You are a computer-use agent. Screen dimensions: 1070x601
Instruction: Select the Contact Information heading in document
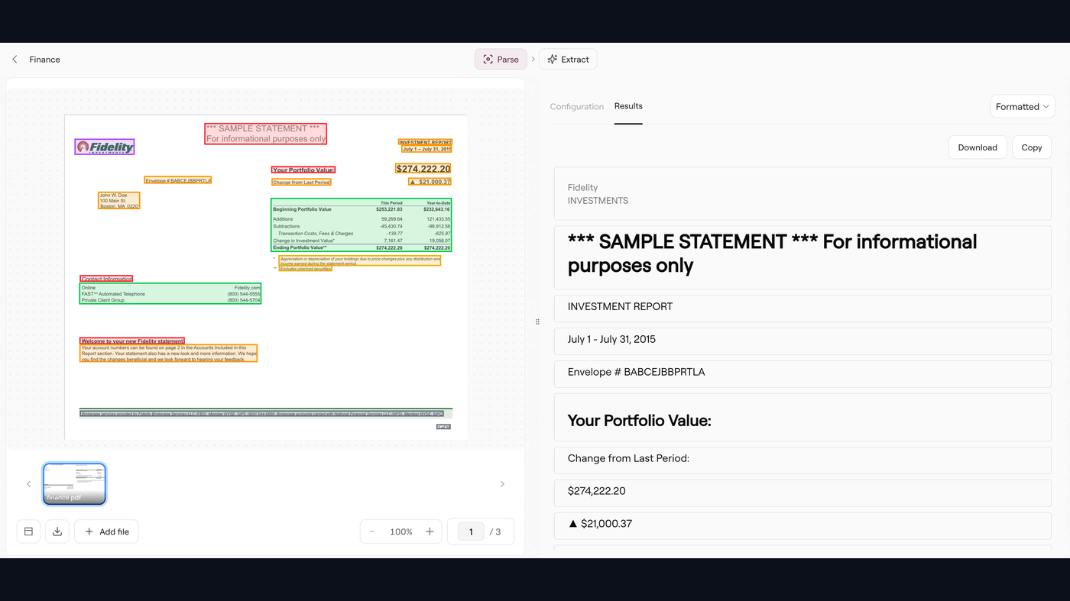point(106,279)
